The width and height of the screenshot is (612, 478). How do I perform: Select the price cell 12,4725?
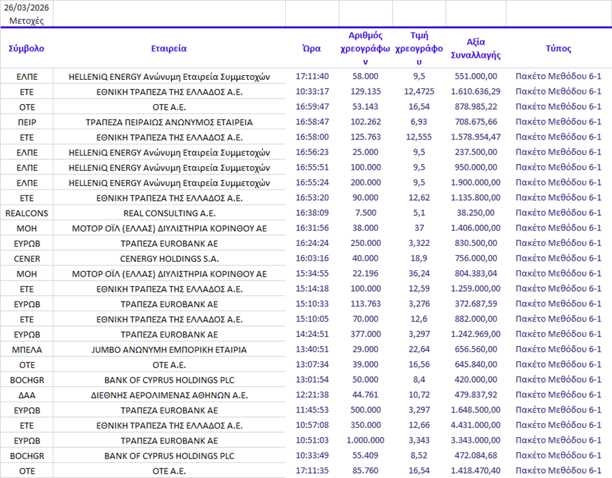(x=419, y=92)
